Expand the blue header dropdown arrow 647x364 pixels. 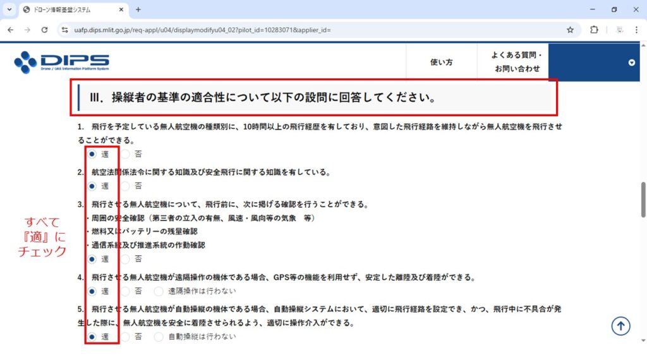(x=631, y=62)
